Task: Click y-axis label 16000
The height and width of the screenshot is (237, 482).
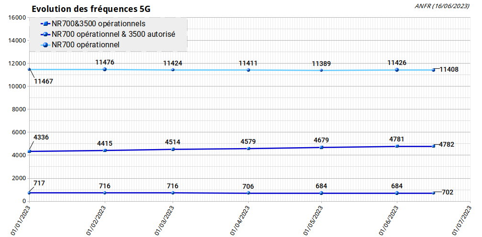Action: click(x=17, y=18)
